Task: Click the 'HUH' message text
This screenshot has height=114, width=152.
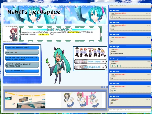Action: [x=112, y=29]
